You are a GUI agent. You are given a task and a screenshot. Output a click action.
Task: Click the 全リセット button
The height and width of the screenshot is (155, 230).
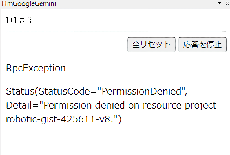pos(151,44)
